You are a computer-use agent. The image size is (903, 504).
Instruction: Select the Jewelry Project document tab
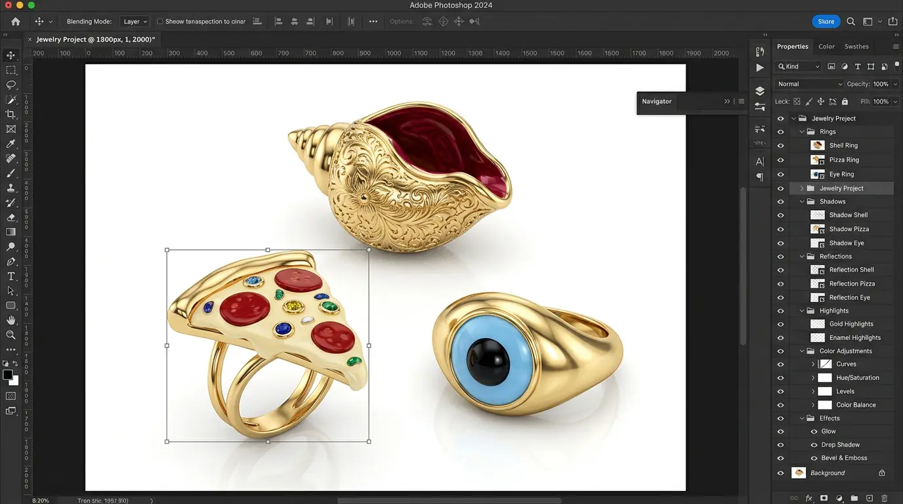coord(96,40)
